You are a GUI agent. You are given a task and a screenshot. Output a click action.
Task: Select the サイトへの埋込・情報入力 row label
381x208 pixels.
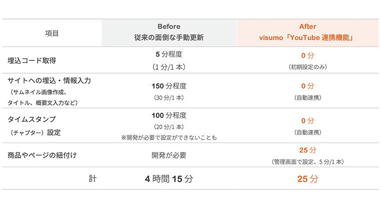click(x=49, y=81)
